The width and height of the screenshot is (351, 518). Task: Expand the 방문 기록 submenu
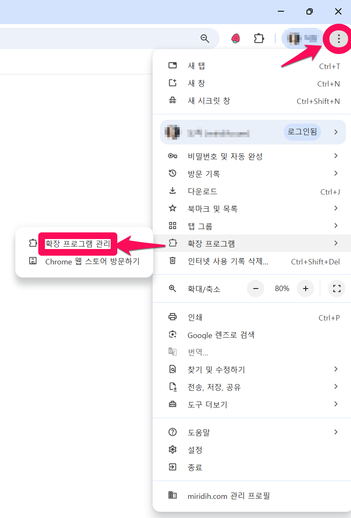pyautogui.click(x=253, y=174)
